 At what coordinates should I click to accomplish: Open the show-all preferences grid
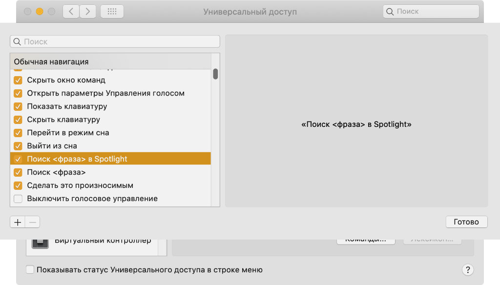pos(112,12)
